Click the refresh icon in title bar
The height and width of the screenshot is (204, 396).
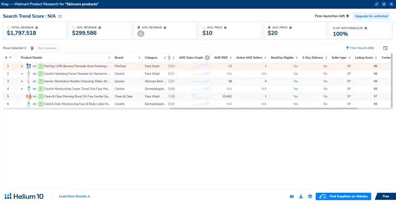[384, 4]
